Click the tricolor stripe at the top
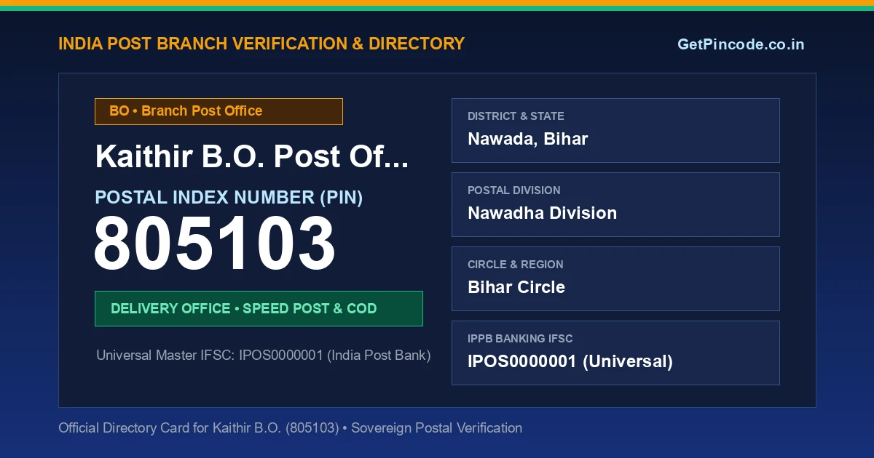Image resolution: width=874 pixels, height=458 pixels. (x=437, y=5)
